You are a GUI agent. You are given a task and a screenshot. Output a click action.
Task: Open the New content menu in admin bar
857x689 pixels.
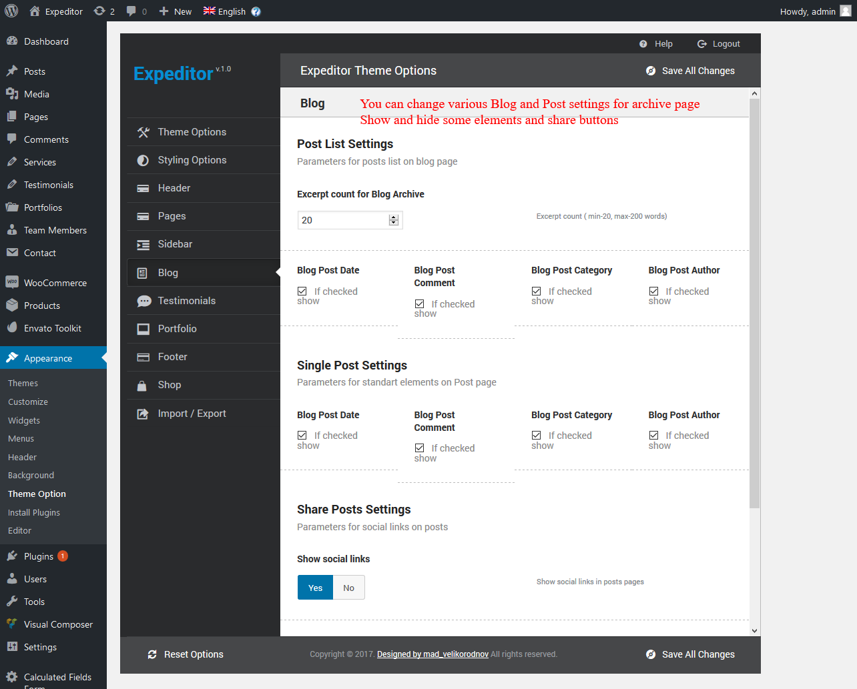pos(176,11)
